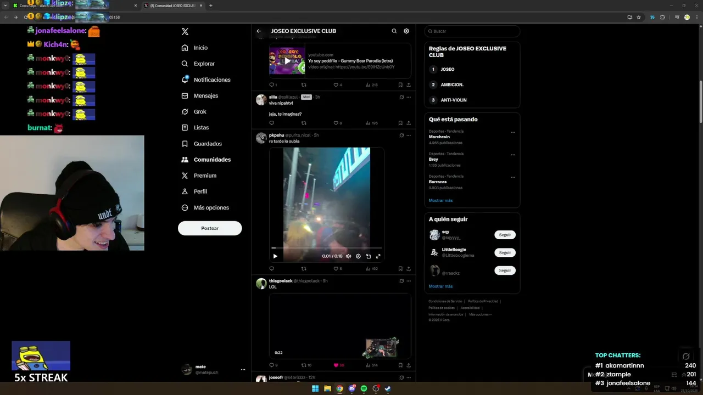View analytics of pkpehu's post (192)

372,269
